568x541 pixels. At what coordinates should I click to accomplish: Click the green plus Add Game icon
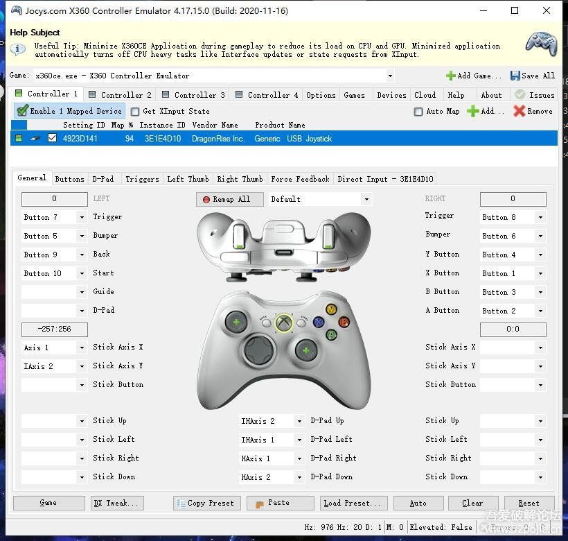tap(450, 76)
